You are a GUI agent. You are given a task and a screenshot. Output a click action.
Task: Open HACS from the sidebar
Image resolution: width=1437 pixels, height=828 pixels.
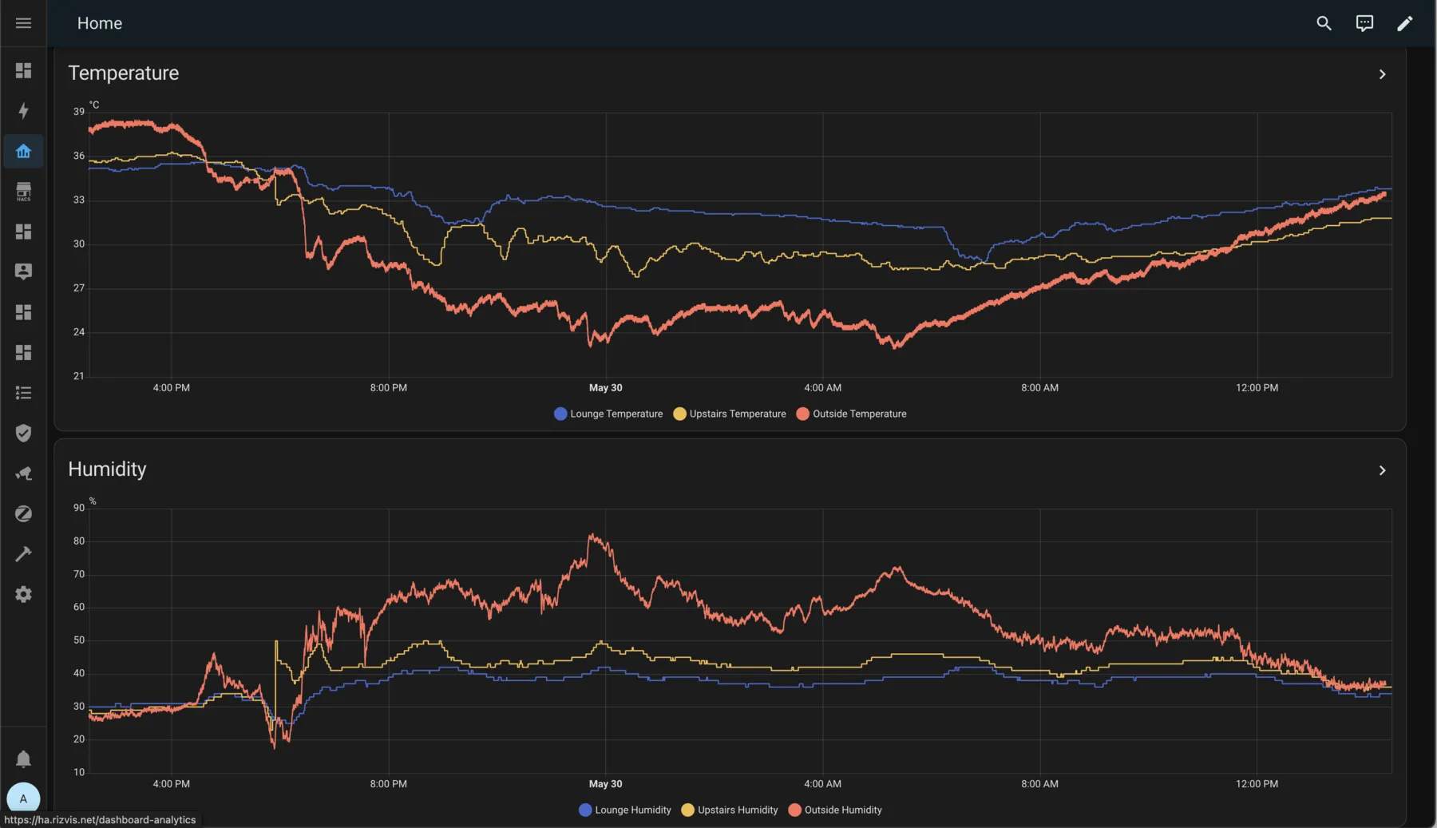click(23, 192)
